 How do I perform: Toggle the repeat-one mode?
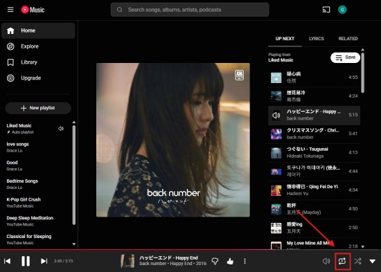pos(342,261)
